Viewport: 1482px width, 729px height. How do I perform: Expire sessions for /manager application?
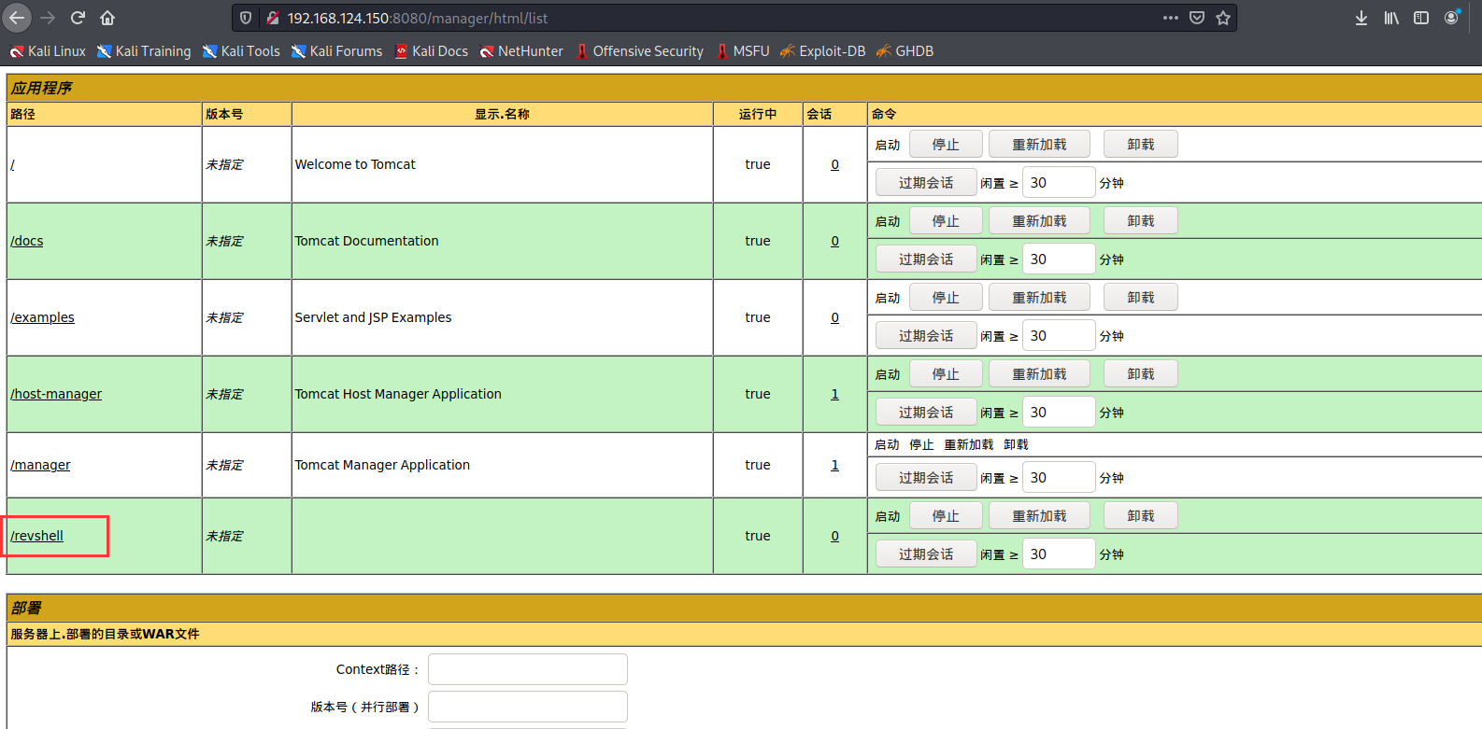[926, 478]
